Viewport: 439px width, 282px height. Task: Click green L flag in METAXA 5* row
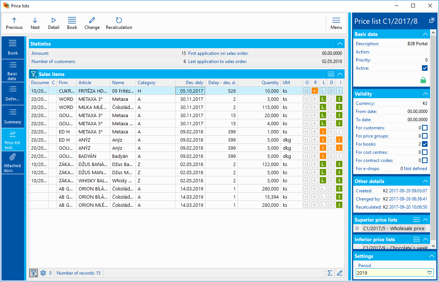[323, 123]
